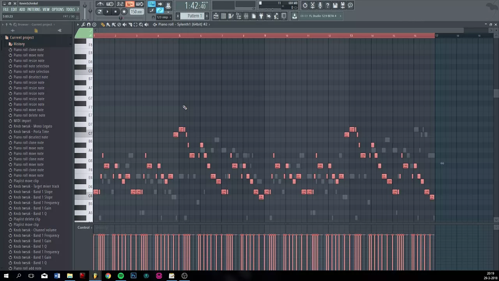Click the undo history circular arrow icon
Viewport: 499px width, 281px height.
click(305, 5)
